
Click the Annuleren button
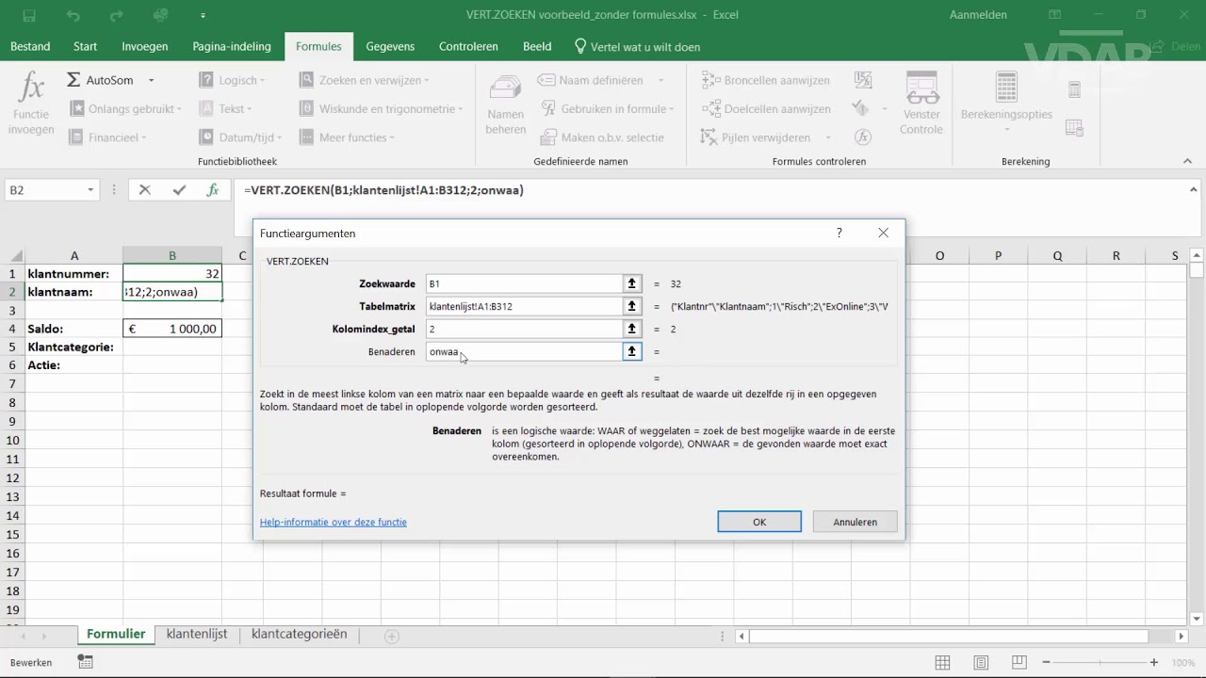click(x=856, y=522)
